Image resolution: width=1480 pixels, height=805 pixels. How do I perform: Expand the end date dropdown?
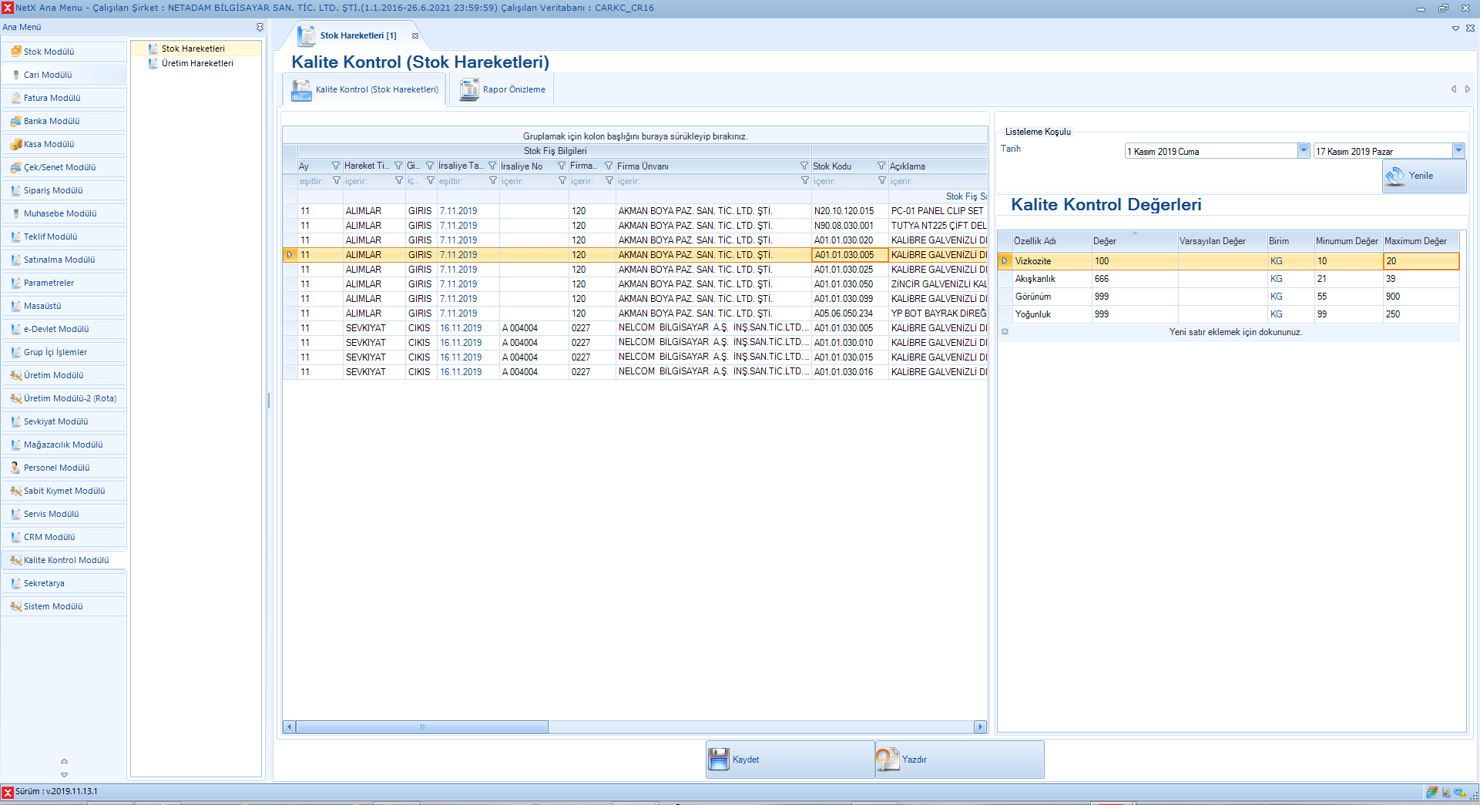pos(1458,151)
